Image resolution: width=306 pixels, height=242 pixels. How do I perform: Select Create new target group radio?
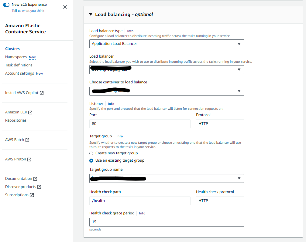point(91,153)
